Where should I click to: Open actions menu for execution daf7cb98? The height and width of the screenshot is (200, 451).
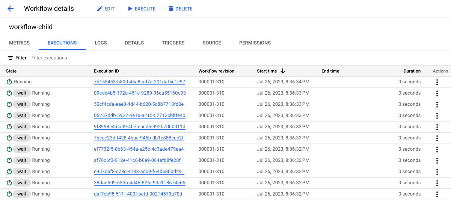pyautogui.click(x=437, y=194)
